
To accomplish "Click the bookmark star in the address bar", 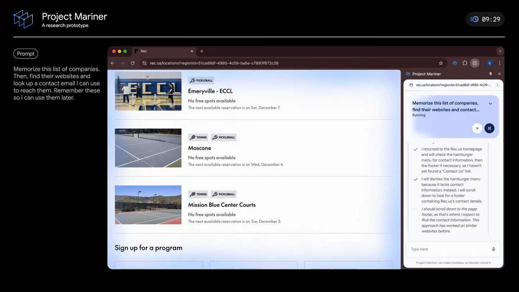I will (x=440, y=63).
